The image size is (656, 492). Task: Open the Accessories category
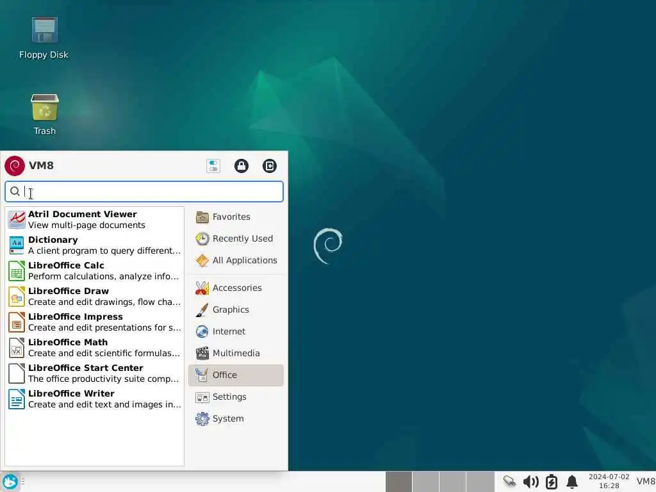(x=236, y=288)
